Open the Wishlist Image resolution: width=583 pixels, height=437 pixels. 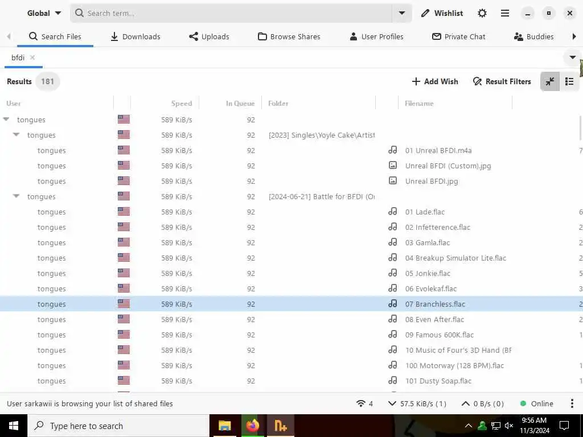pyautogui.click(x=442, y=14)
